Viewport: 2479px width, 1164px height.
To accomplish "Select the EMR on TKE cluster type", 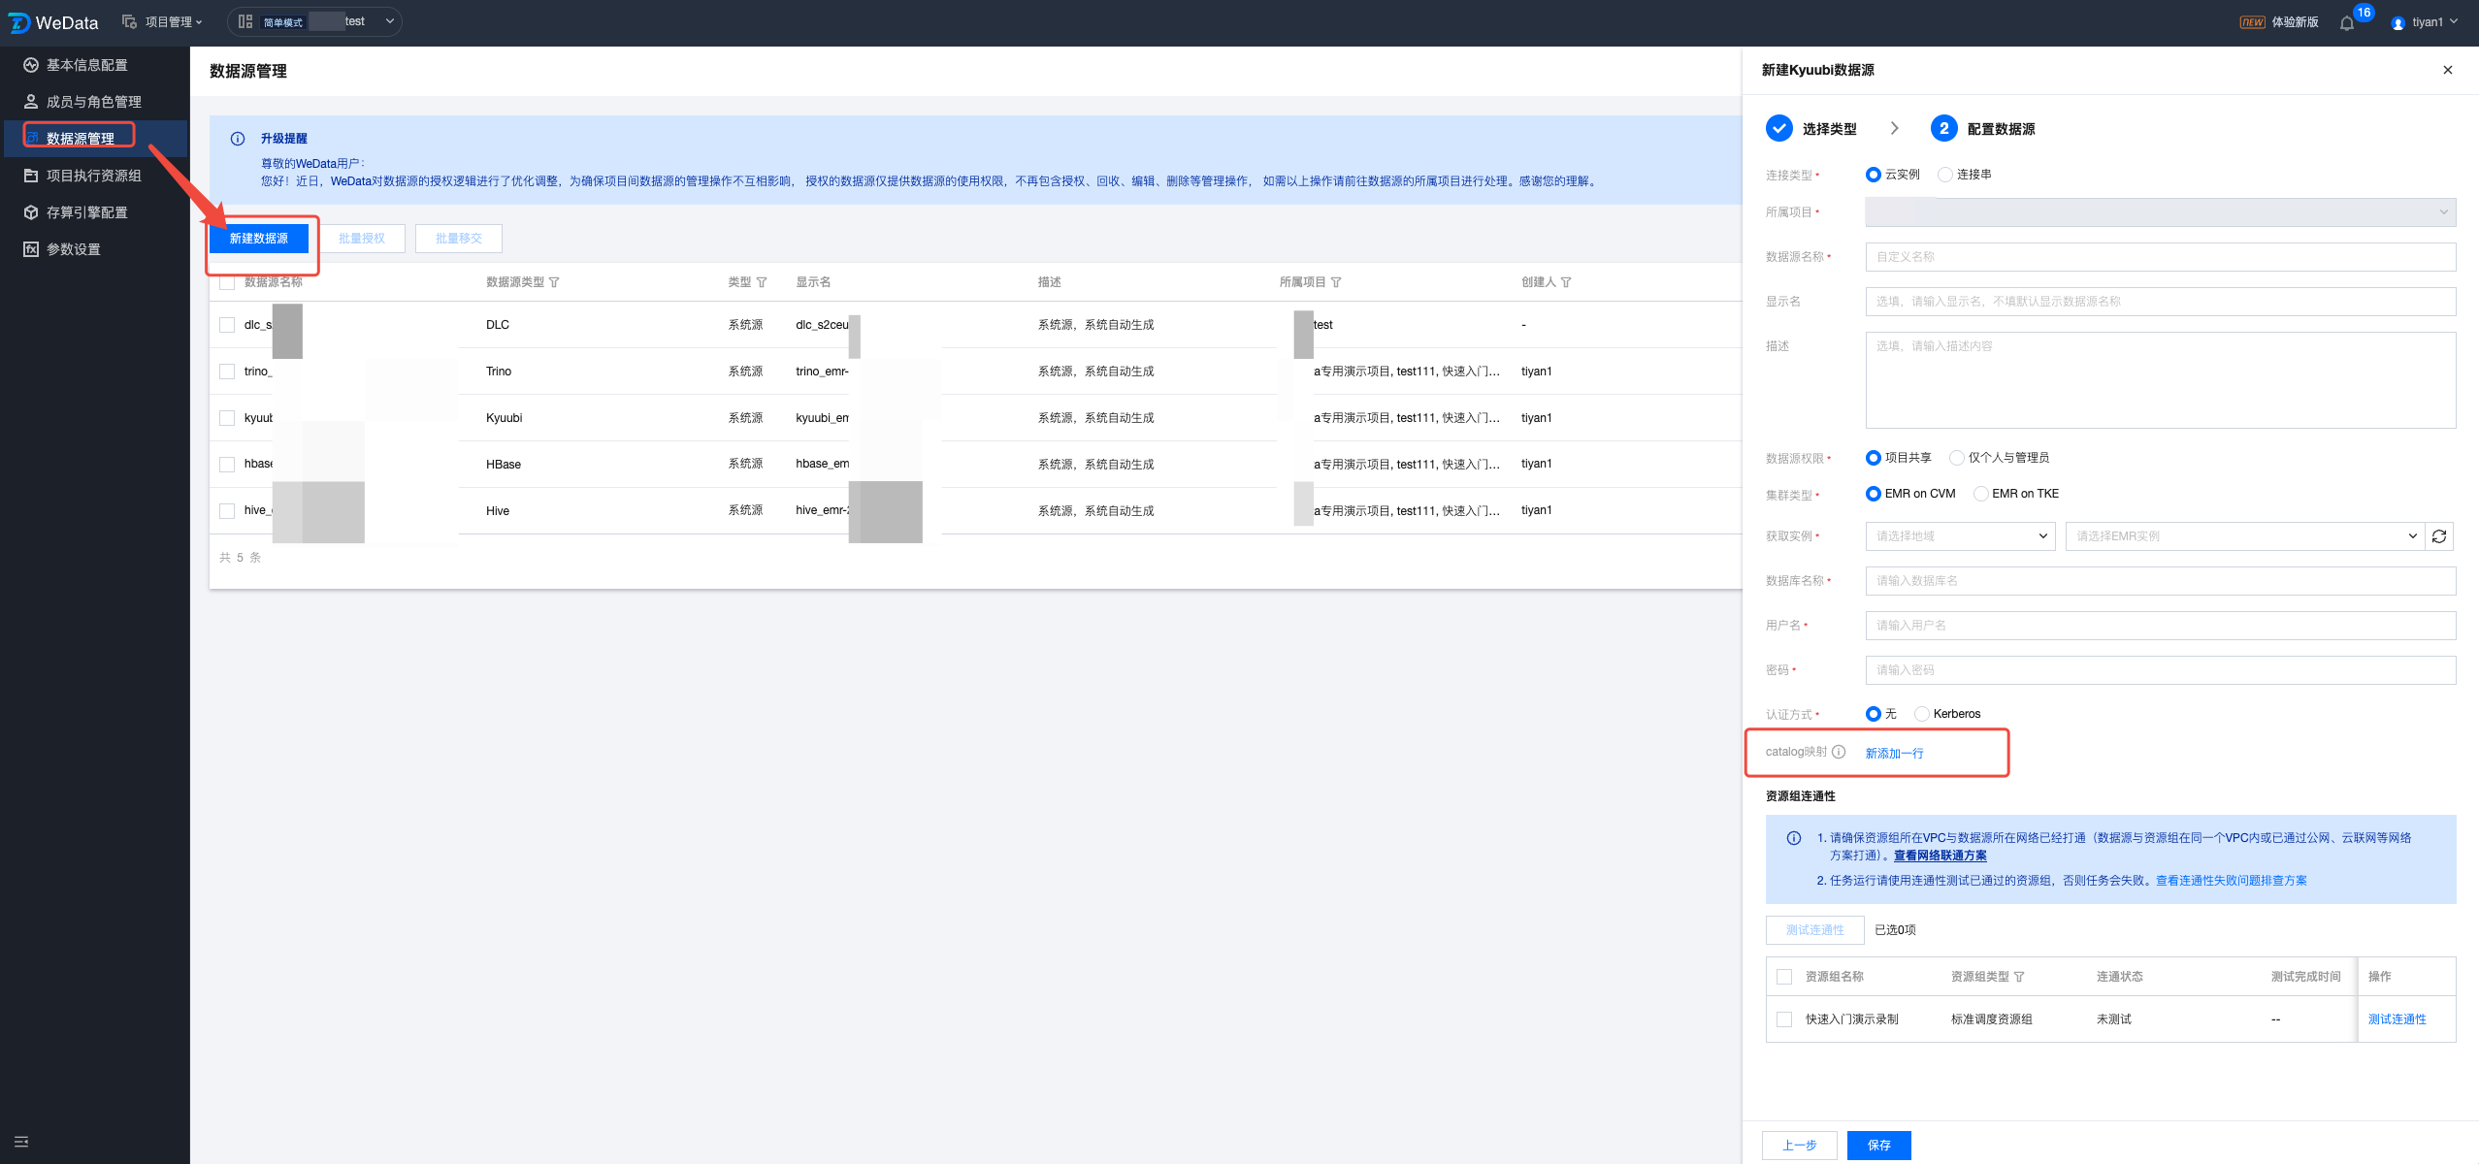I will [1981, 494].
